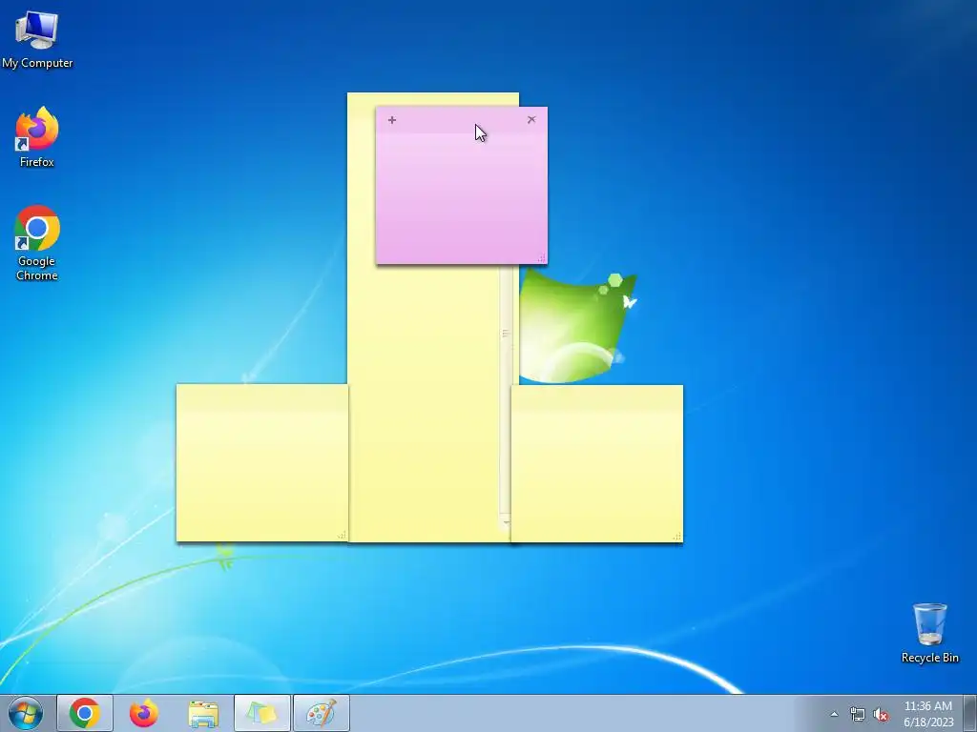The image size is (977, 732).
Task: Open the clock showing 11:36 AM
Action: [x=928, y=714]
